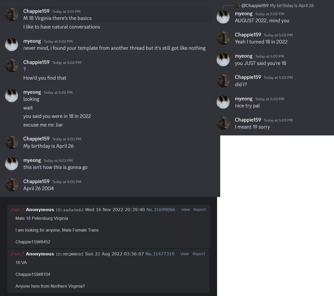Image resolution: width=334 pixels, height=296 pixels.
Task: Click myeong's avatar beside 'nice try pal'
Action: pos(223,102)
